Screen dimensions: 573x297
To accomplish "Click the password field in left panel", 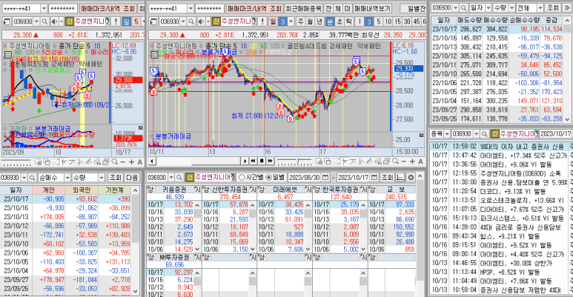I will coord(63,8).
